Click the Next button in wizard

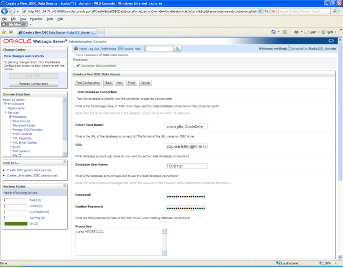pyautogui.click(x=119, y=83)
